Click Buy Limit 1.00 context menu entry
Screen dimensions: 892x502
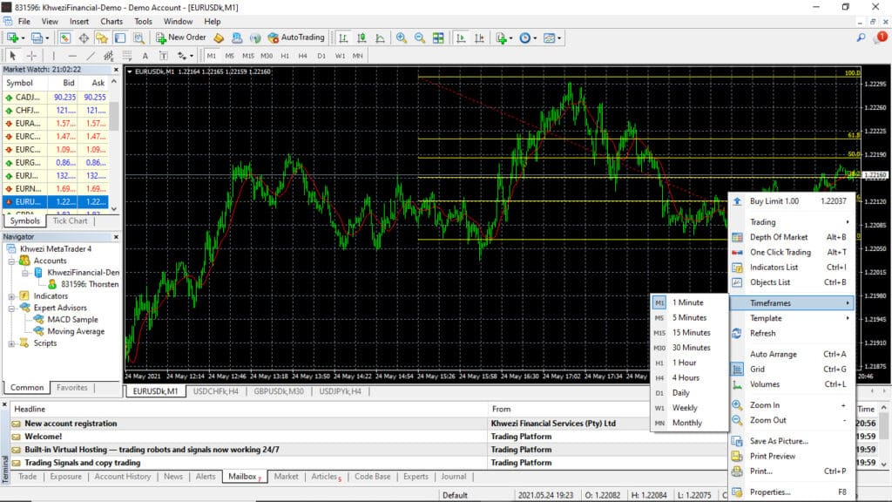792,201
